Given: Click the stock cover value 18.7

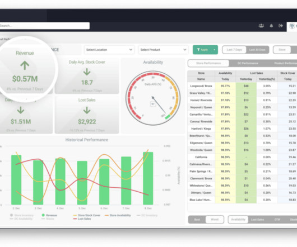Looking at the screenshot, I should 87,83.
